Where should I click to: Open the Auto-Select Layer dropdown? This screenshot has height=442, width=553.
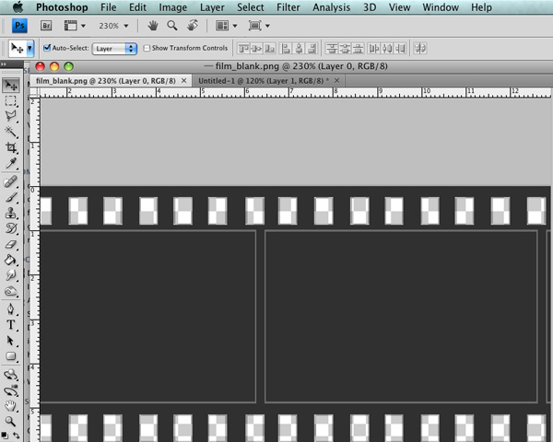pyautogui.click(x=115, y=48)
